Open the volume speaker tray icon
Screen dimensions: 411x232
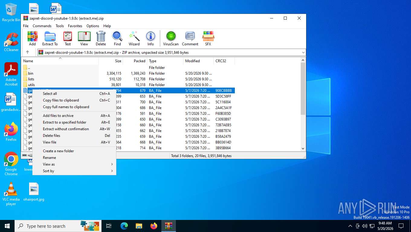pyautogui.click(x=364, y=226)
